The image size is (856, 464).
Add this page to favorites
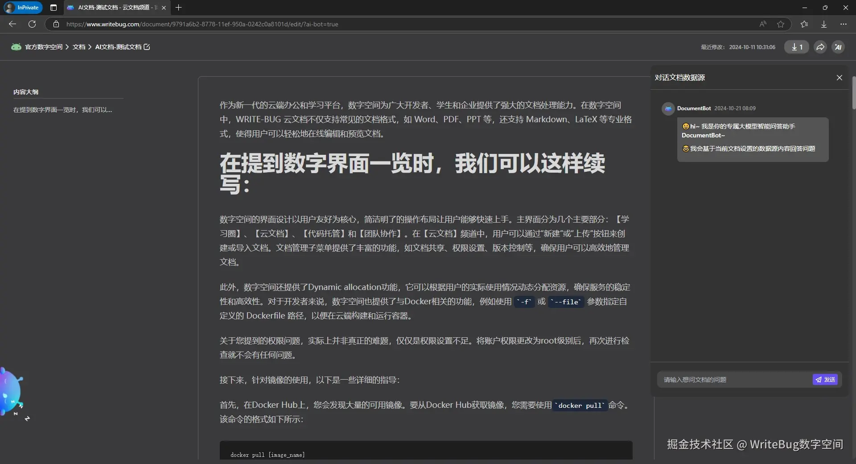click(781, 24)
